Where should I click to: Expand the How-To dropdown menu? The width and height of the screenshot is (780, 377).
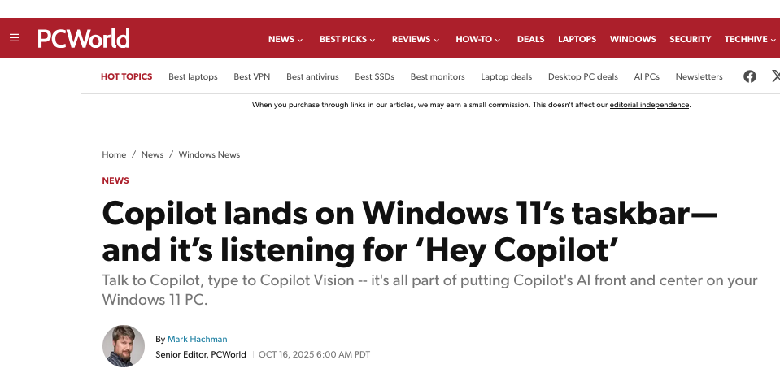click(478, 39)
